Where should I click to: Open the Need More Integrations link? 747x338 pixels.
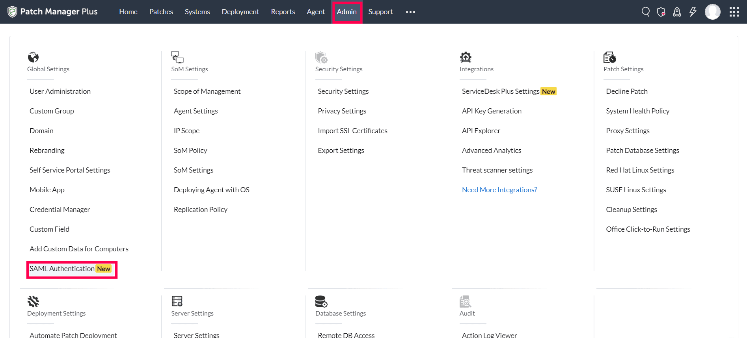[499, 190]
